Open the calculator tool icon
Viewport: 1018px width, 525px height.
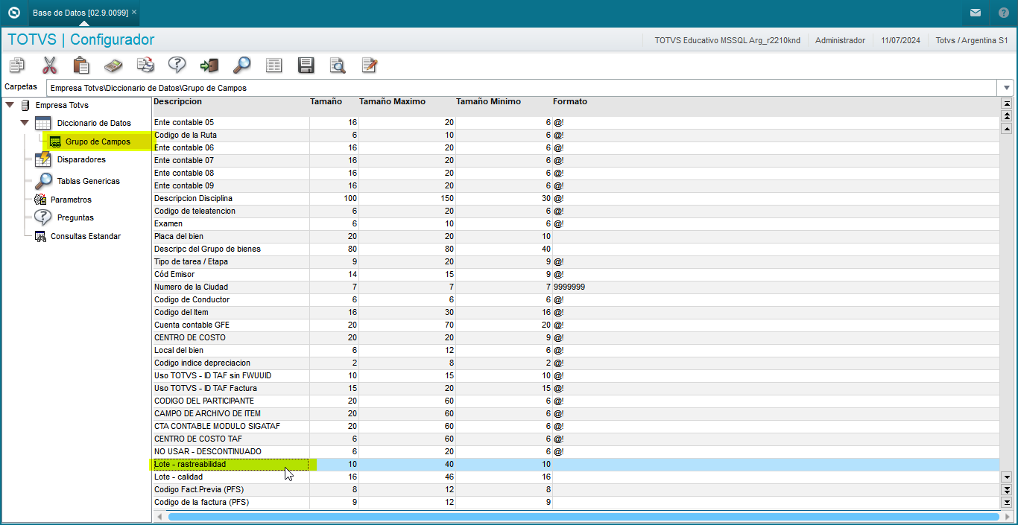113,66
